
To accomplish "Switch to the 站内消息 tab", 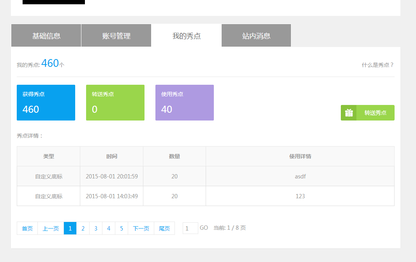I will 256,35.
